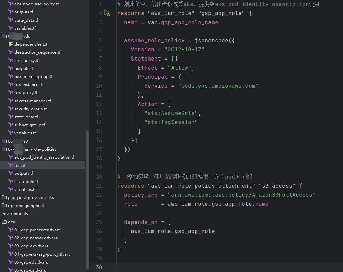This screenshot has width=343, height=272.
Task: Open rds_instance.tf file
Action: 28,85
